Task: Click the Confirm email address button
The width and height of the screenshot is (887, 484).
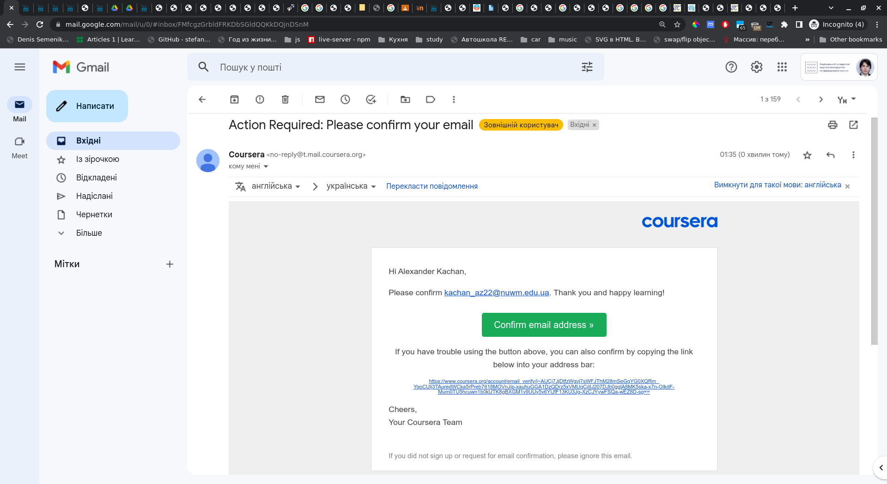Action: click(544, 325)
